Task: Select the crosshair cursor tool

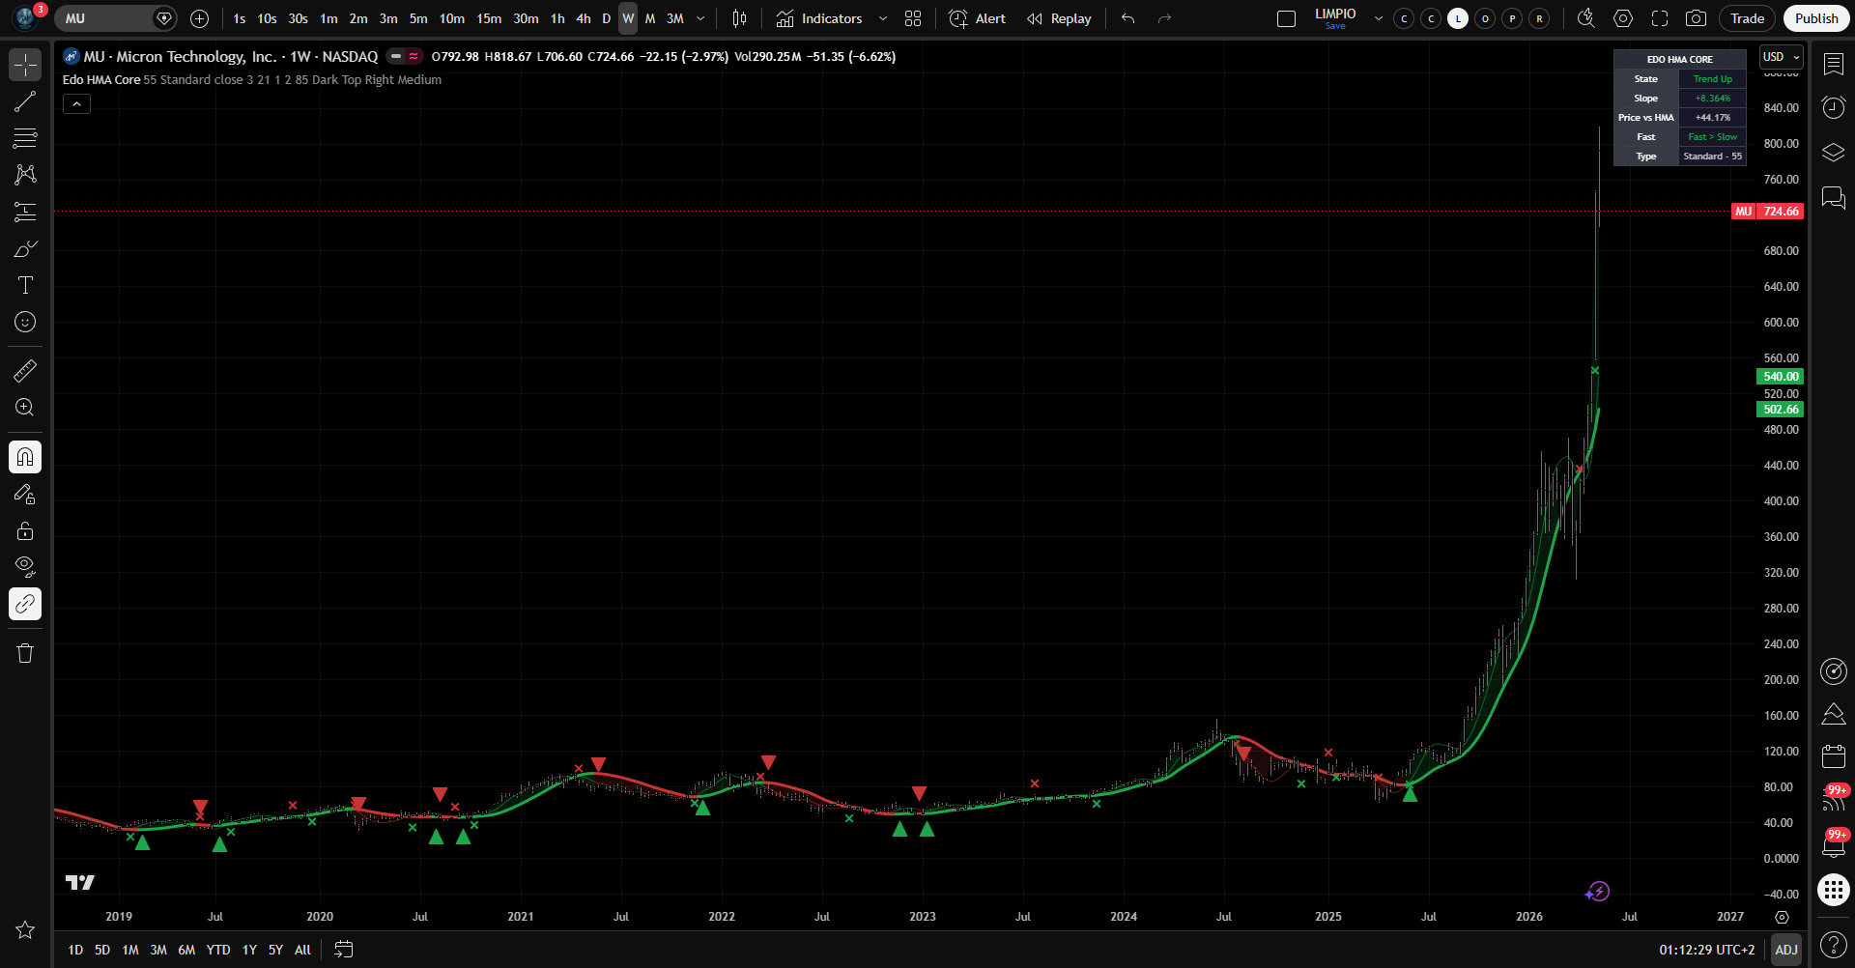Action: click(x=25, y=65)
